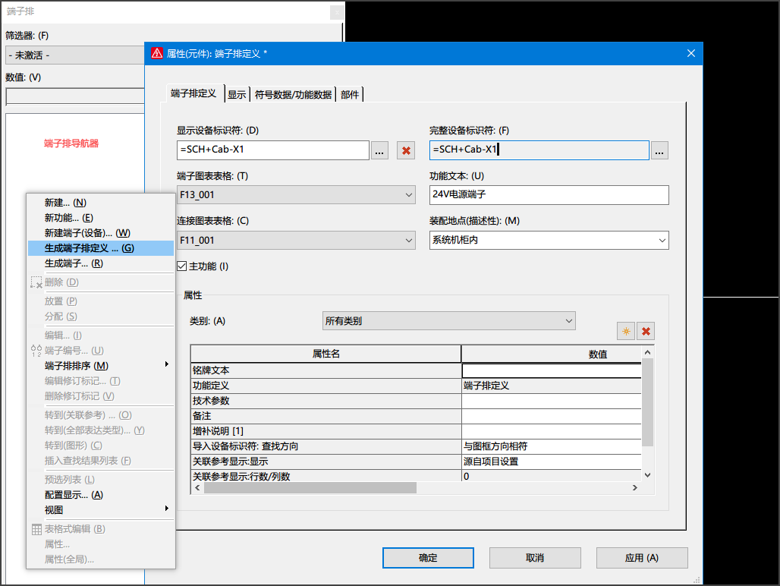Switch to the 显示 tab

point(237,95)
